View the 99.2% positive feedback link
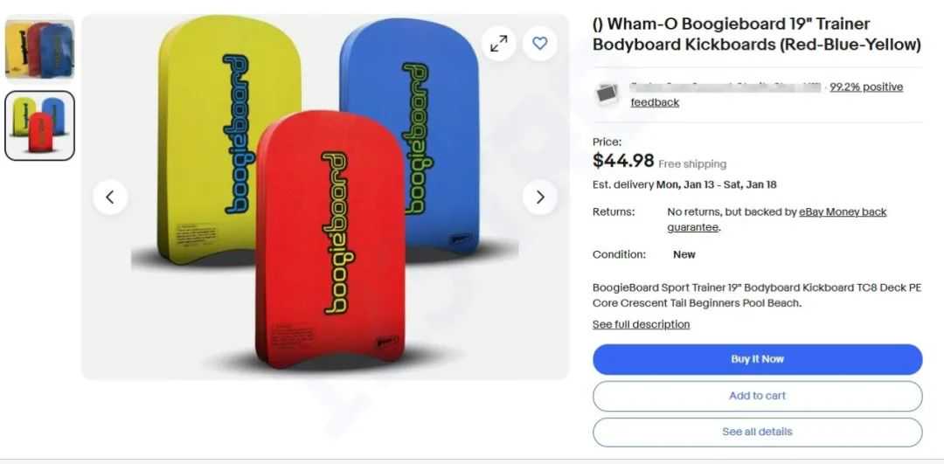Image resolution: width=944 pixels, height=464 pixels. click(x=767, y=94)
